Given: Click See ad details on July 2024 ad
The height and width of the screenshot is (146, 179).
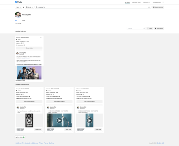Looking at the screenshot, I should (29, 48).
